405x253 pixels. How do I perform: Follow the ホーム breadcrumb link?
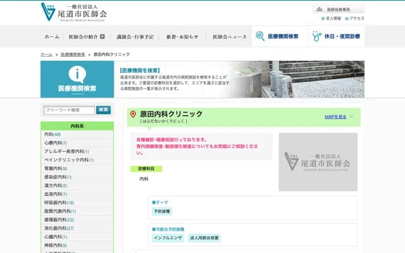pos(46,54)
